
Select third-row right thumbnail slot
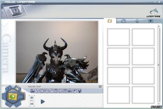pos(143,76)
